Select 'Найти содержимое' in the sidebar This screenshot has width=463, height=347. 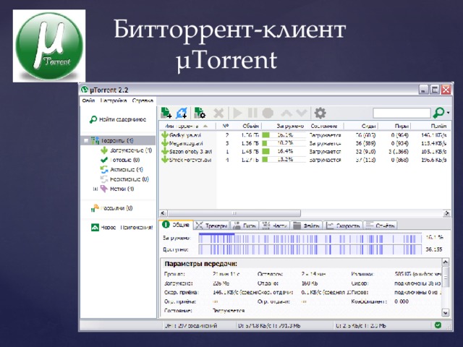118,119
